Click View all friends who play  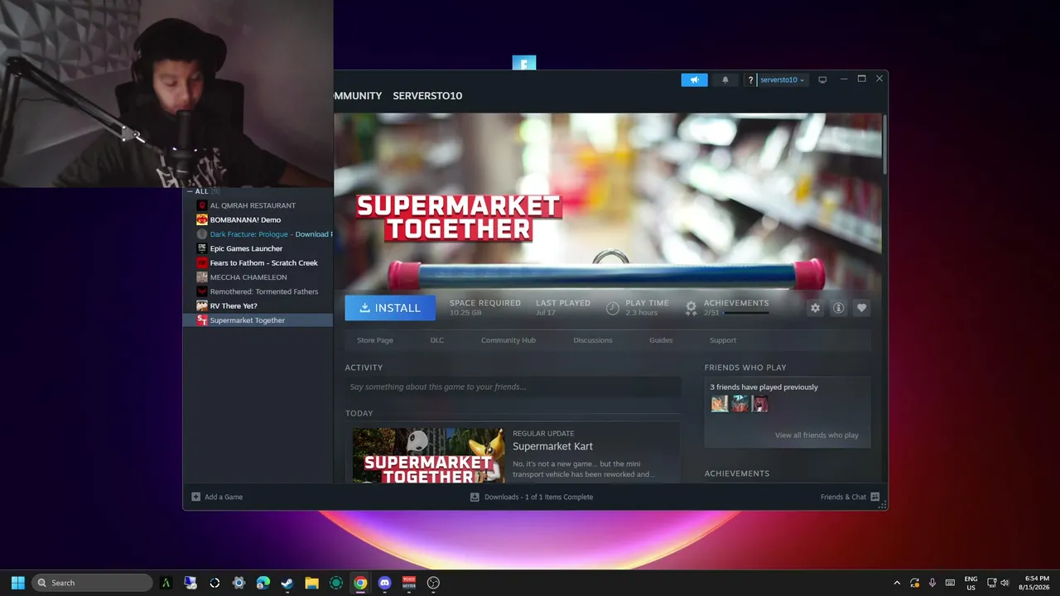pyautogui.click(x=817, y=435)
